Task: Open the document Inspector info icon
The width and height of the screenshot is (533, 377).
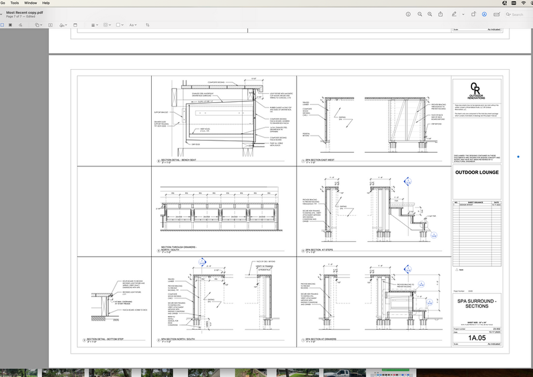Action: 408,14
